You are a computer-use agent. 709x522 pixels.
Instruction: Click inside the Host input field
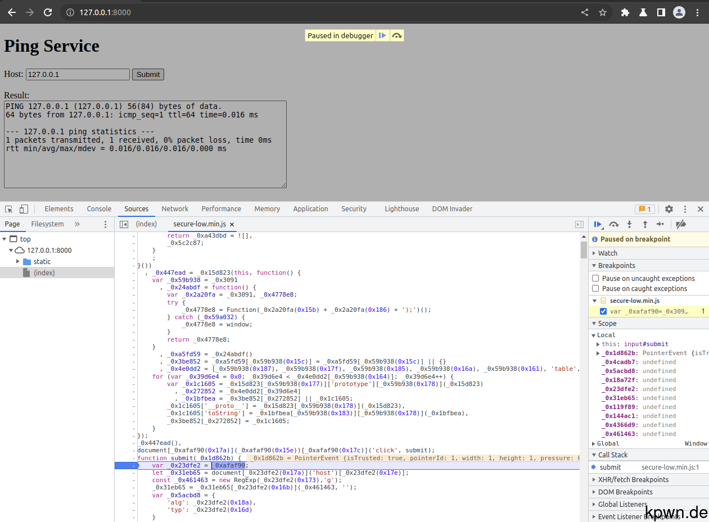pos(79,74)
